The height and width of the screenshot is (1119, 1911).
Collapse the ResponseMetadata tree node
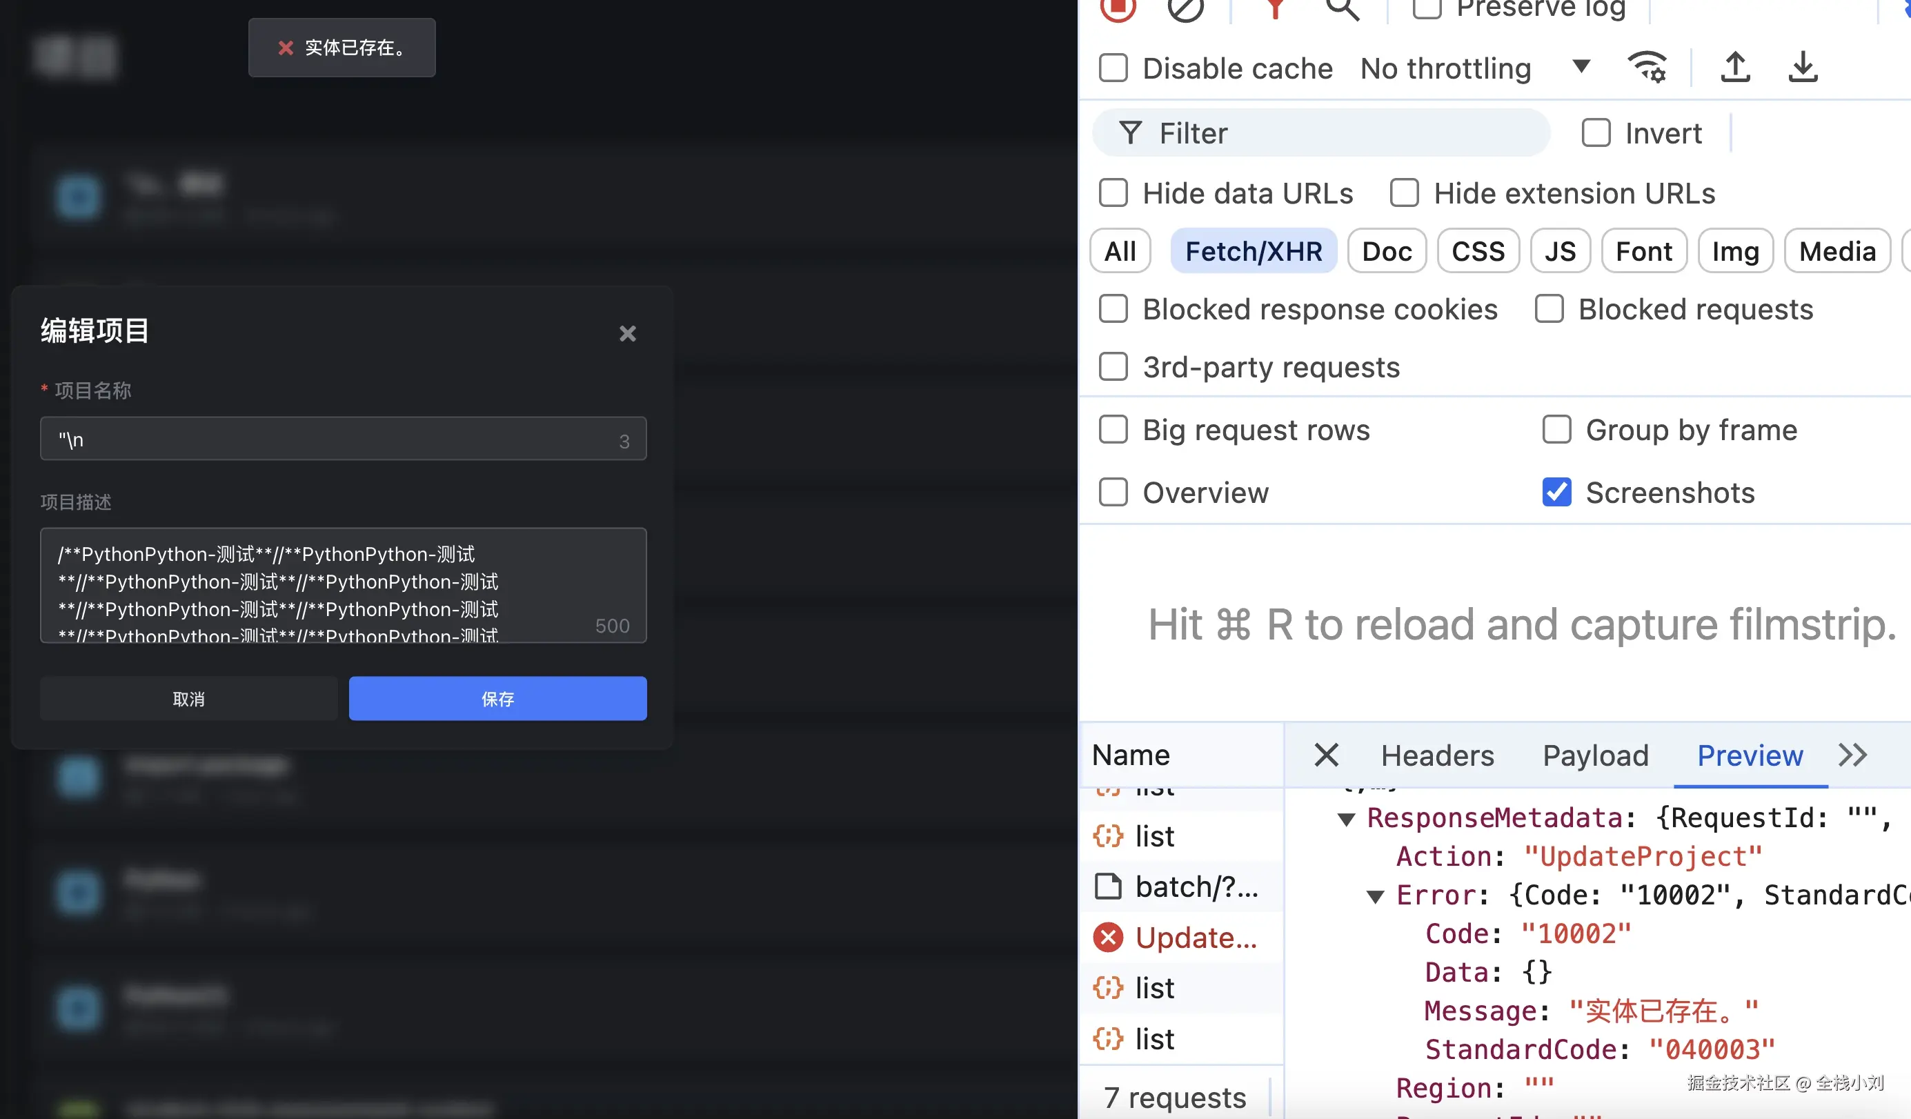coord(1346,819)
